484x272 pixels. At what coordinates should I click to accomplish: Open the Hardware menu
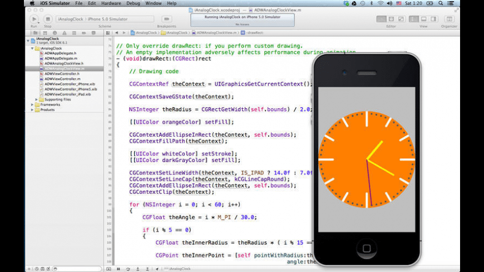111,3
